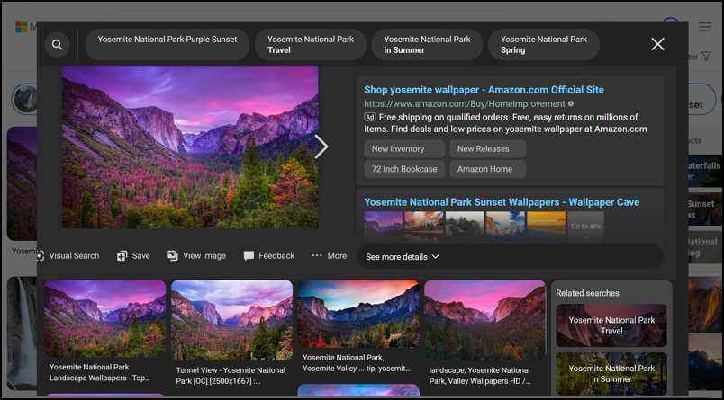This screenshot has width=724, height=400.
Task: Click the ad info icon beside the Amazon URL
Action: [571, 104]
